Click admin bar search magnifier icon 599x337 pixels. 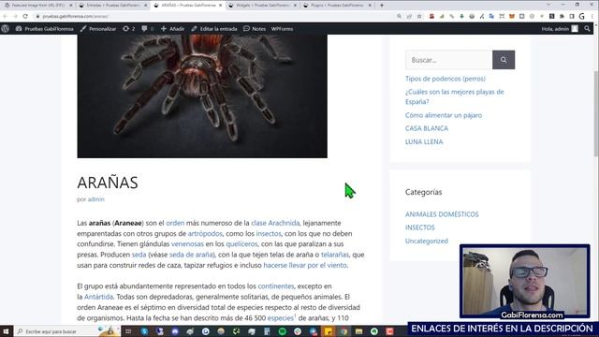[587, 29]
